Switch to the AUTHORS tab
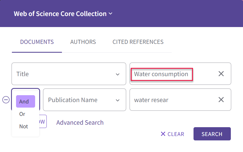The width and height of the screenshot is (243, 152). [83, 42]
